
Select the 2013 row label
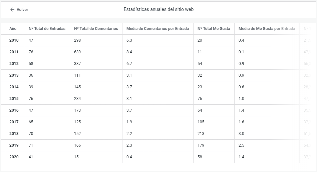14,75
